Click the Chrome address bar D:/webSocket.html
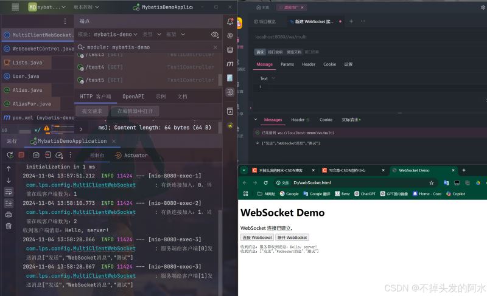This screenshot has height=296, width=487. (355, 183)
